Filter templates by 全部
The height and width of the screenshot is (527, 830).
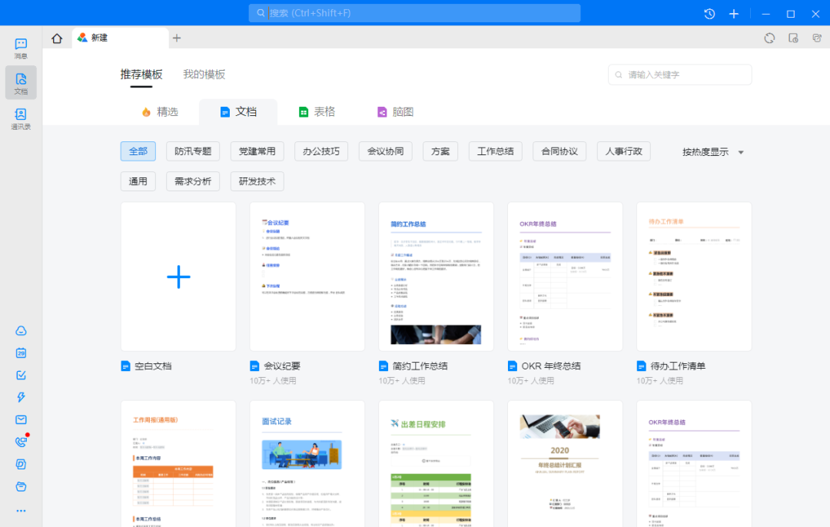138,151
